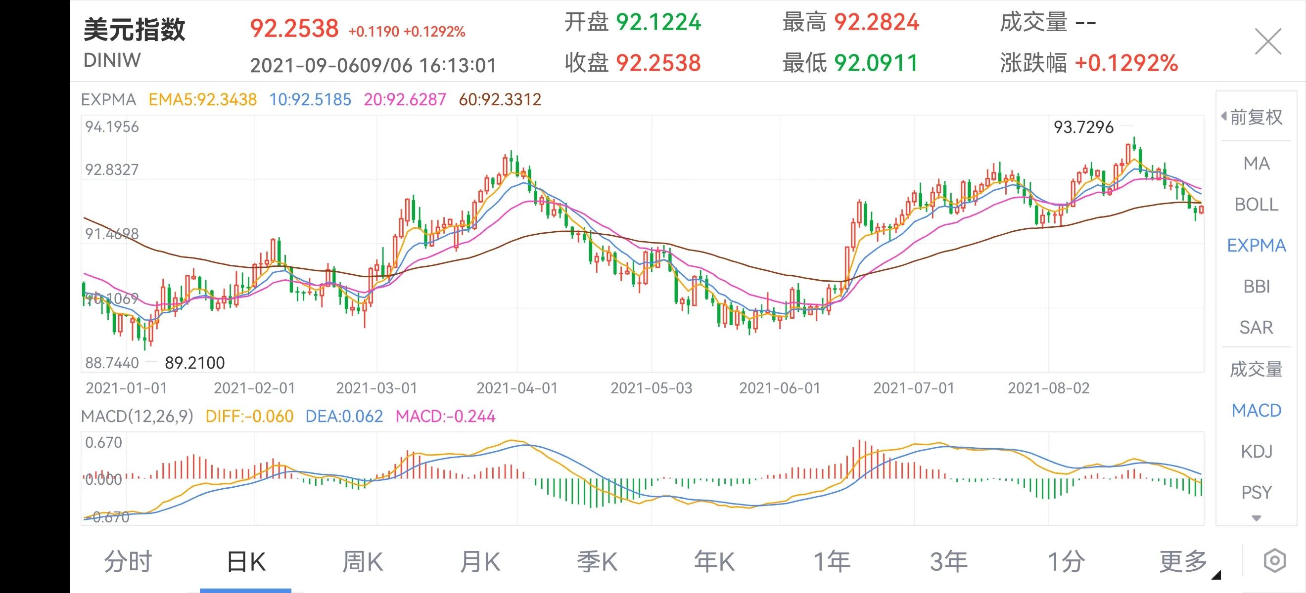Choose the PSY indicator

click(1257, 492)
